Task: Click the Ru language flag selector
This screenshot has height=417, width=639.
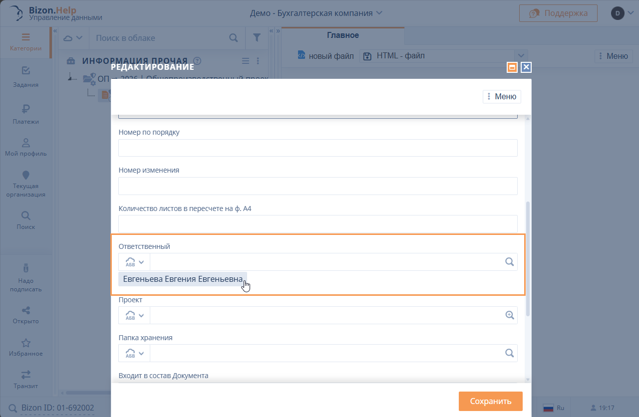Action: point(554,408)
